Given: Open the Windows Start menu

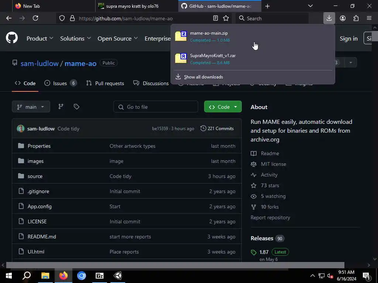Looking at the screenshot, I should 9,276.
